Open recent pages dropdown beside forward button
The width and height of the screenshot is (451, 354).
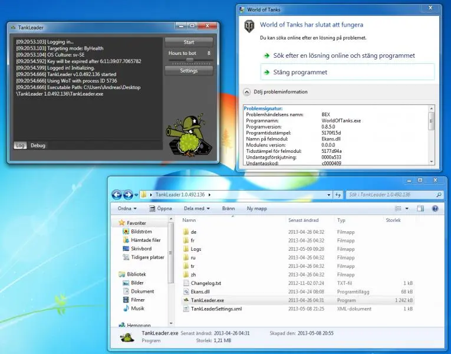[x=136, y=195]
